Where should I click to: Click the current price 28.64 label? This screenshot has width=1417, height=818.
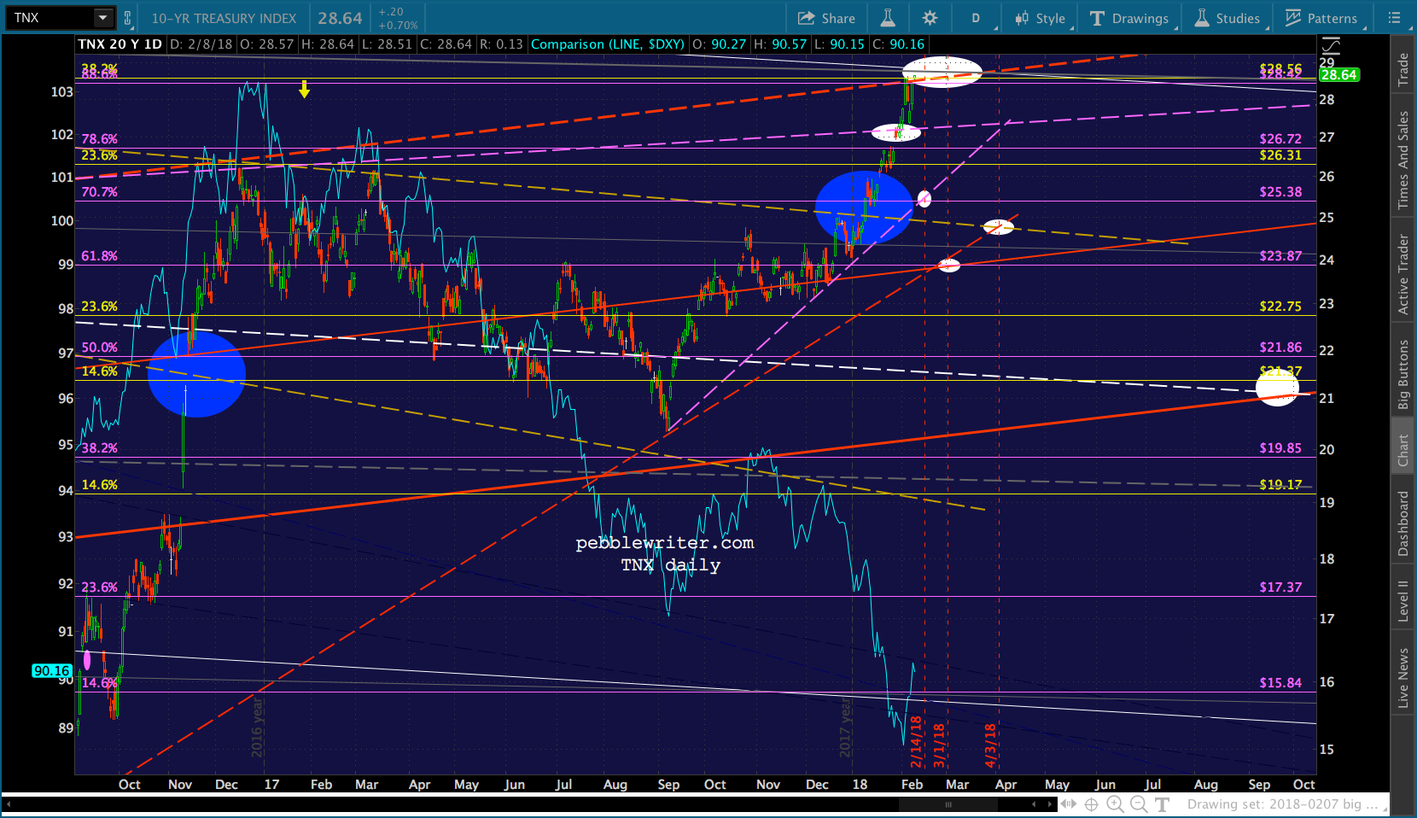1338,75
